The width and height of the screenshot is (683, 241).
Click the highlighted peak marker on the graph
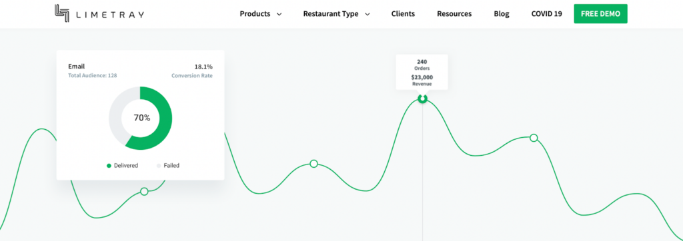[422, 99]
